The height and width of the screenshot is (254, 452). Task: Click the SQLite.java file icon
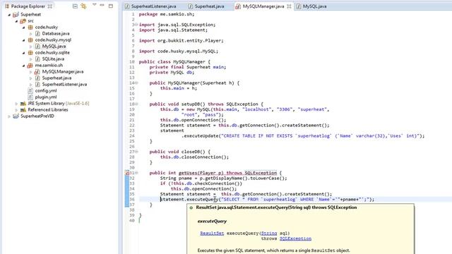click(37, 59)
